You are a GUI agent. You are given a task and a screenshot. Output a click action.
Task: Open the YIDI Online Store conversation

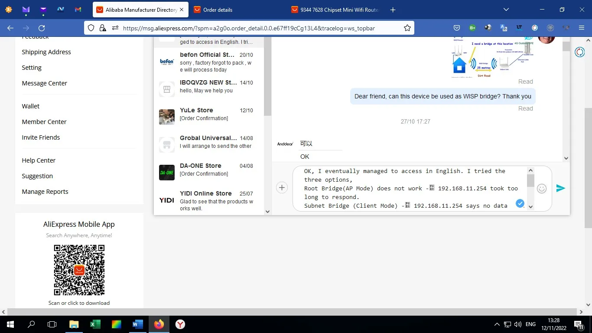pyautogui.click(x=209, y=200)
